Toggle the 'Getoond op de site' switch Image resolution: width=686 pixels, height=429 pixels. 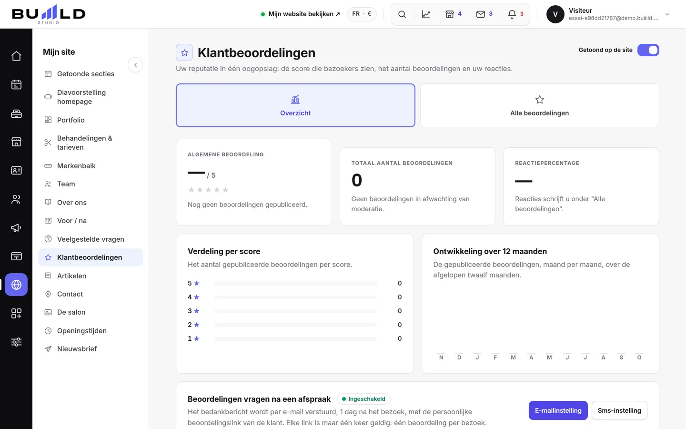pos(648,50)
